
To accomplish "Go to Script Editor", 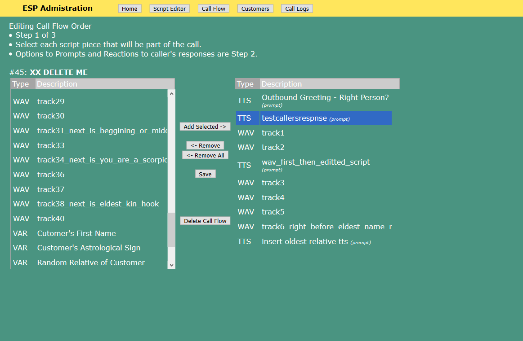I will point(170,9).
